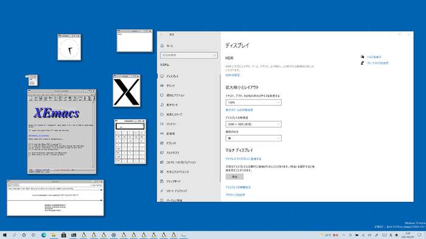Click the Settings window back arrow
Image resolution: width=426 pixels, height=239 pixels.
pos(162,35)
